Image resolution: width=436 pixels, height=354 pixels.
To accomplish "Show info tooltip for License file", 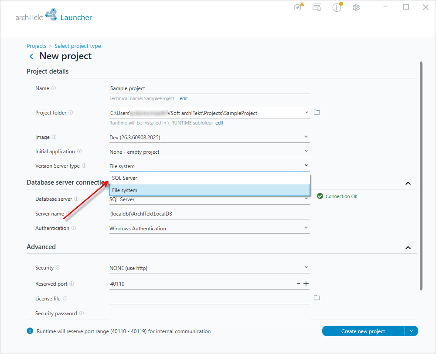I will [x=65, y=298].
